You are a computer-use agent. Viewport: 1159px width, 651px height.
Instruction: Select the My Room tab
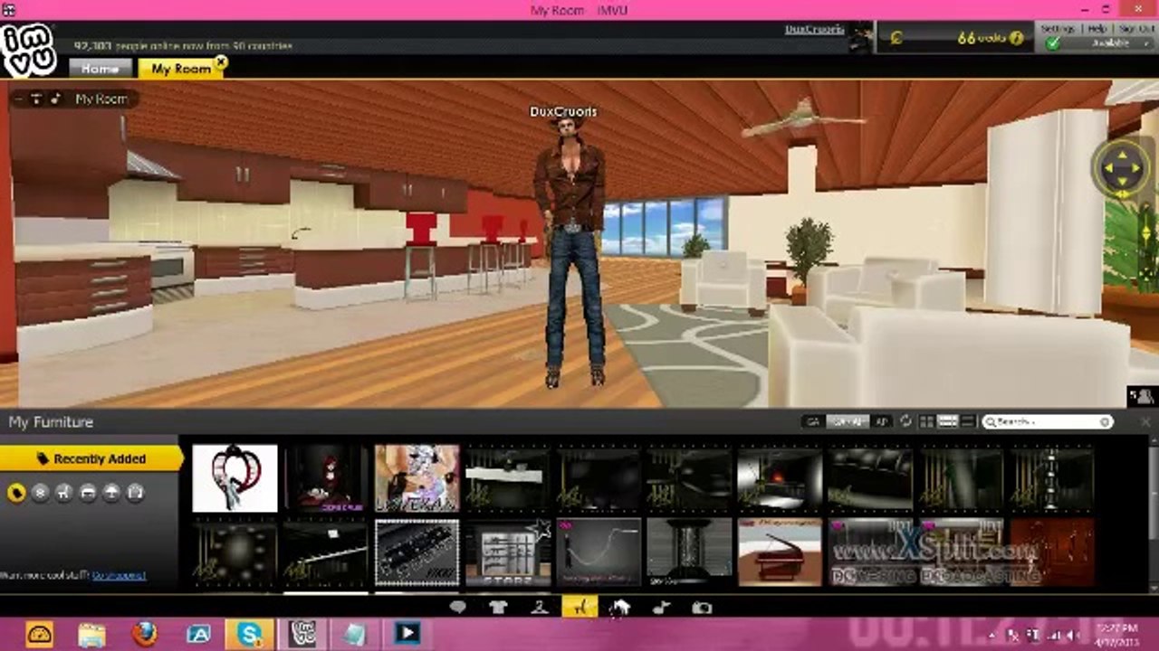[181, 69]
